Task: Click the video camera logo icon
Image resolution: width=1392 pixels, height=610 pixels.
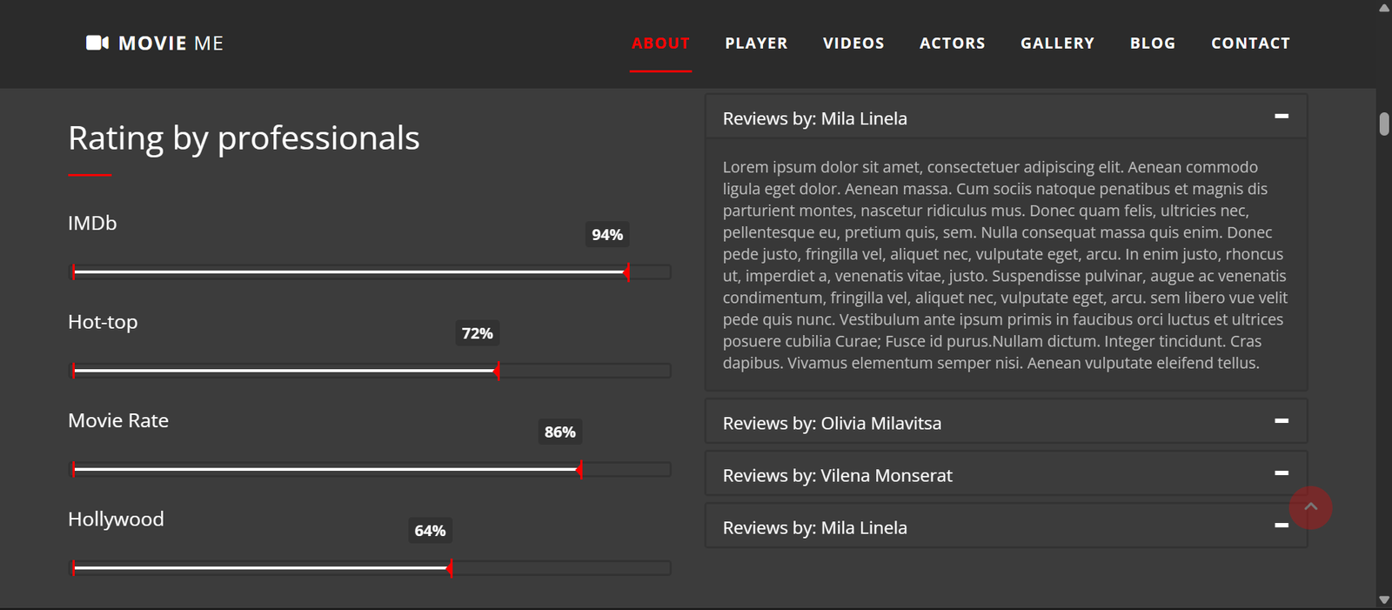Action: coord(97,43)
